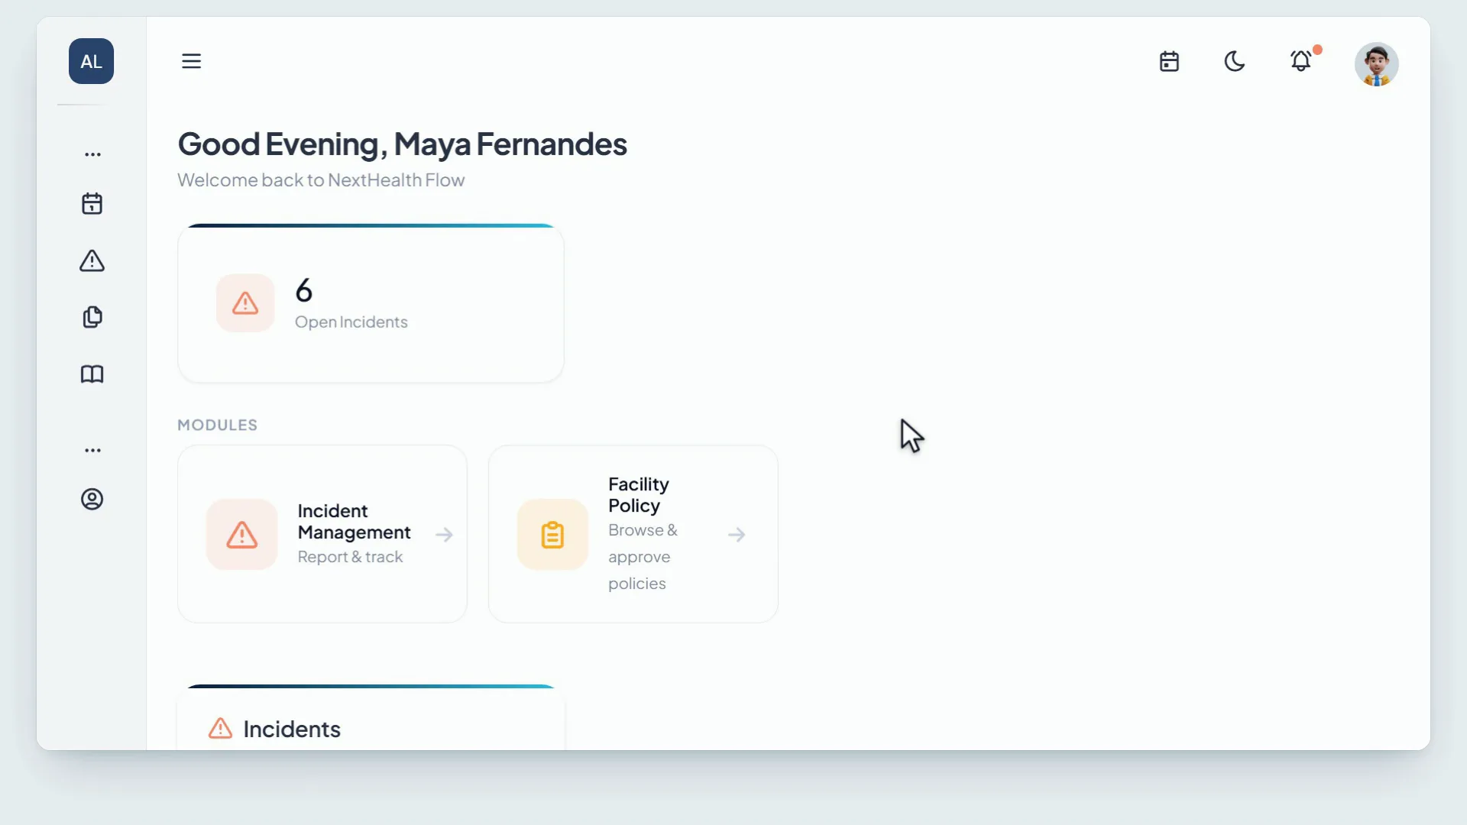Click 'Browse & approve policies' description

click(643, 557)
